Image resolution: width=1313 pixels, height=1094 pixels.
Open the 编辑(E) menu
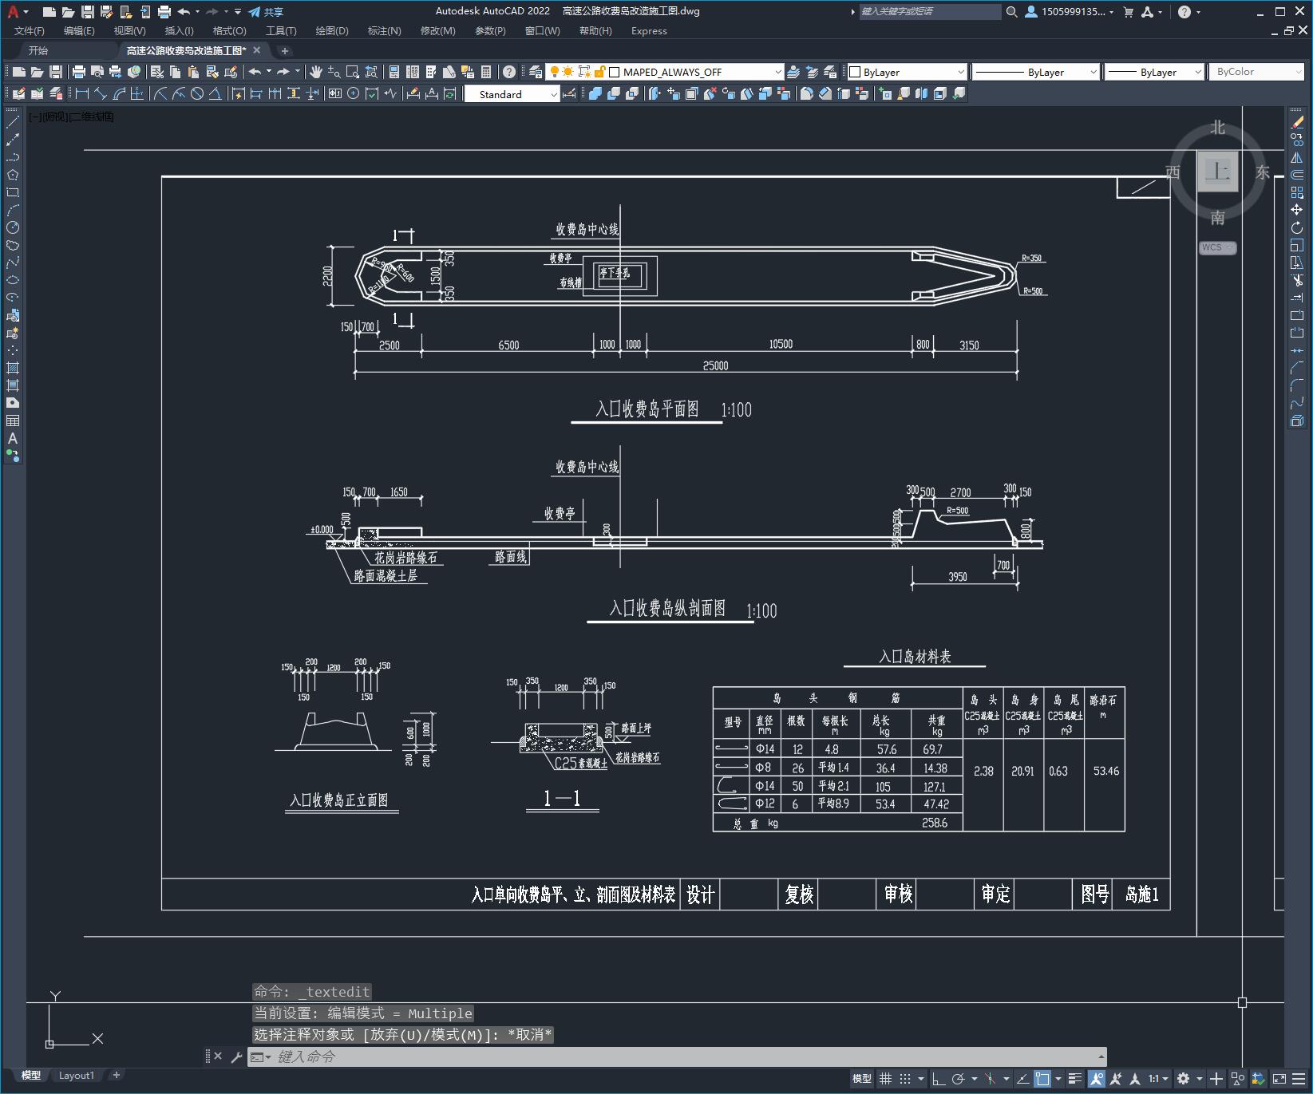point(79,31)
